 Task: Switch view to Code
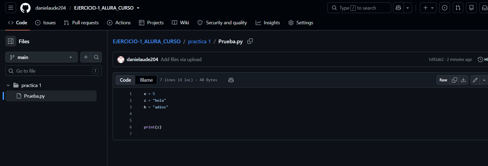(125, 80)
